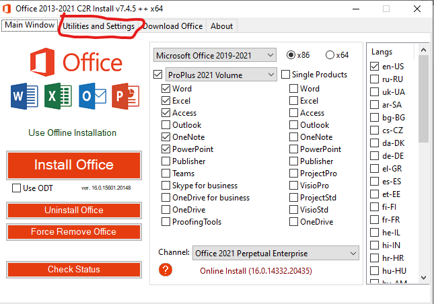The height and width of the screenshot is (304, 434).
Task: Click the Langs list scroll up arrow
Action: 423,50
